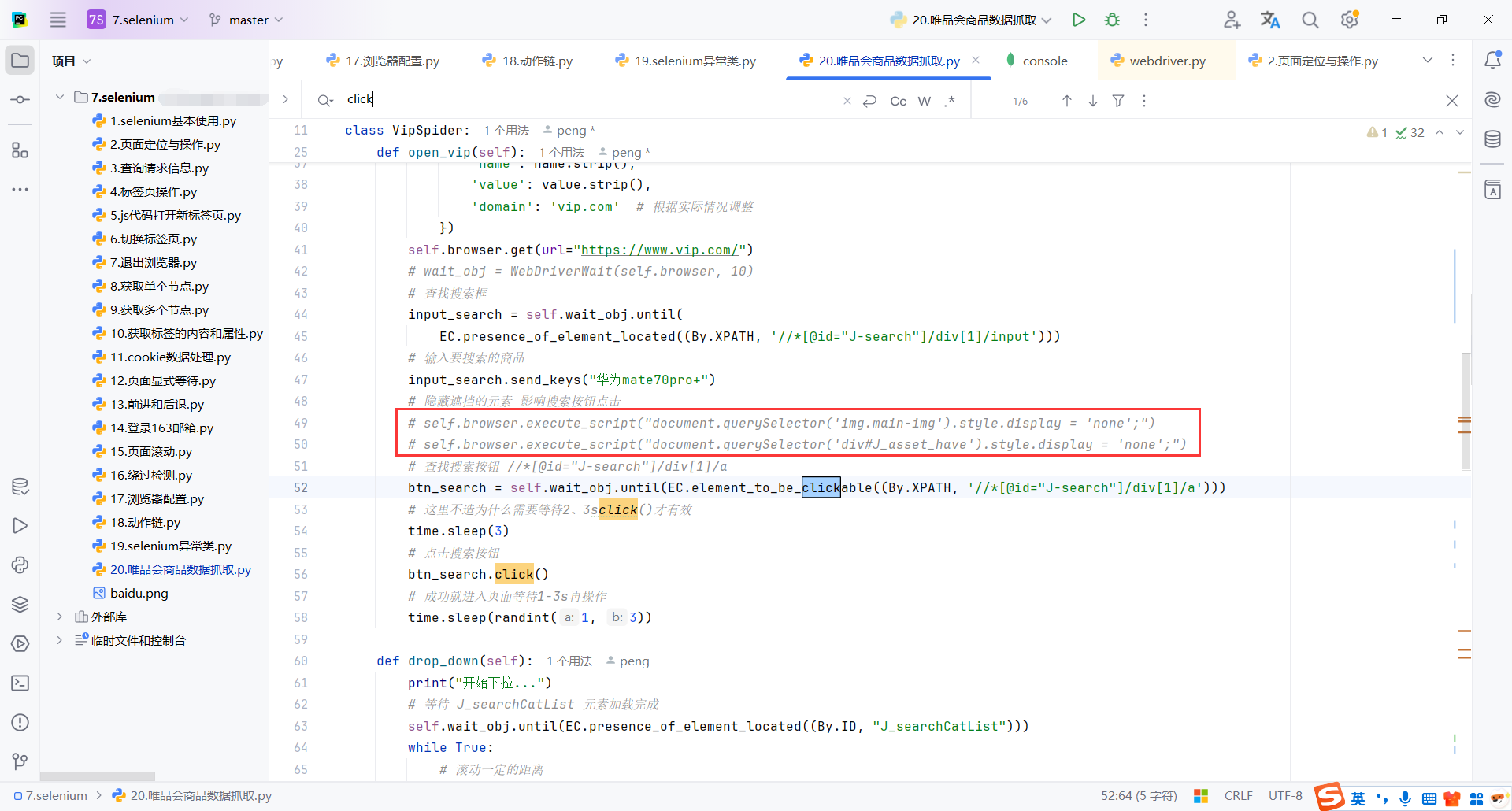
Task: Open the Commit tool window
Action: pos(20,100)
